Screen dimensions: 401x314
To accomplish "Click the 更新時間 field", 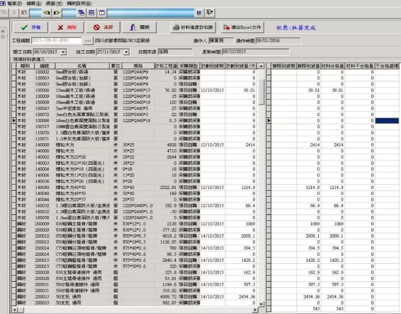I will tap(256, 52).
